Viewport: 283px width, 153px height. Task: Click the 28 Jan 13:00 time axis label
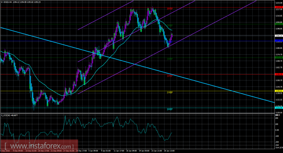point(169,151)
